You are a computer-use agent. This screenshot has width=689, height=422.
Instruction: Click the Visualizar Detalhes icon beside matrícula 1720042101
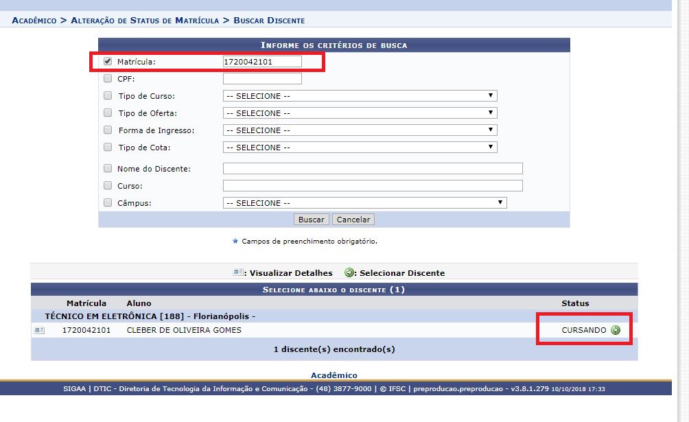[x=39, y=331]
